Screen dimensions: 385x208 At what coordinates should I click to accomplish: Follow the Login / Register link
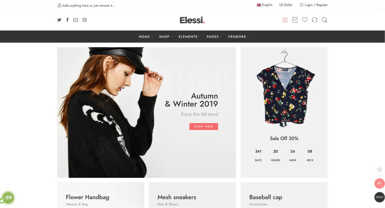click(x=314, y=5)
